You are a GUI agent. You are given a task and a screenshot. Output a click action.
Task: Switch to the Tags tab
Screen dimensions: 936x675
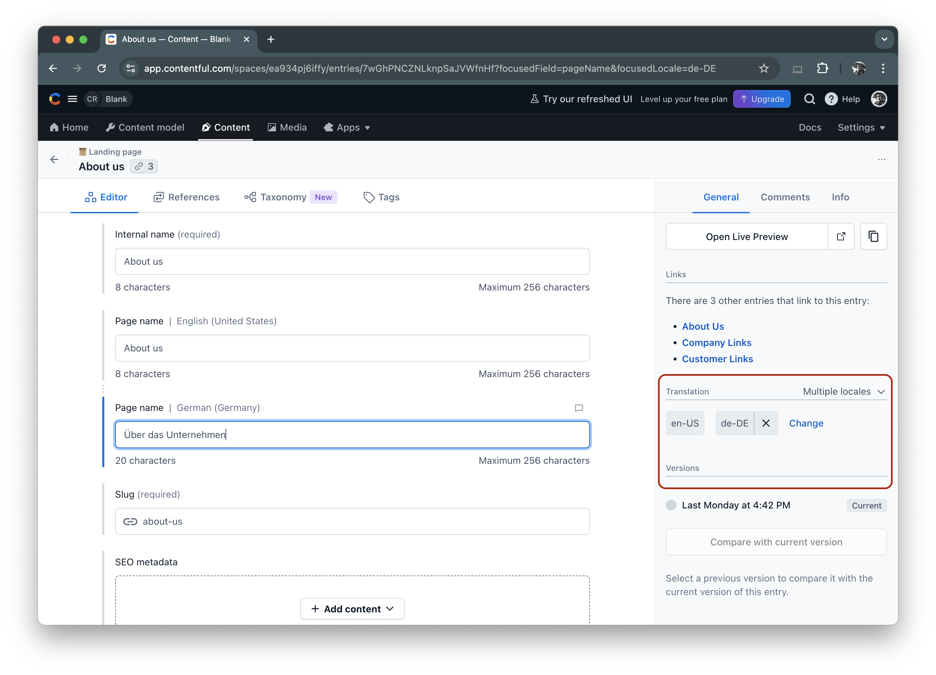381,197
